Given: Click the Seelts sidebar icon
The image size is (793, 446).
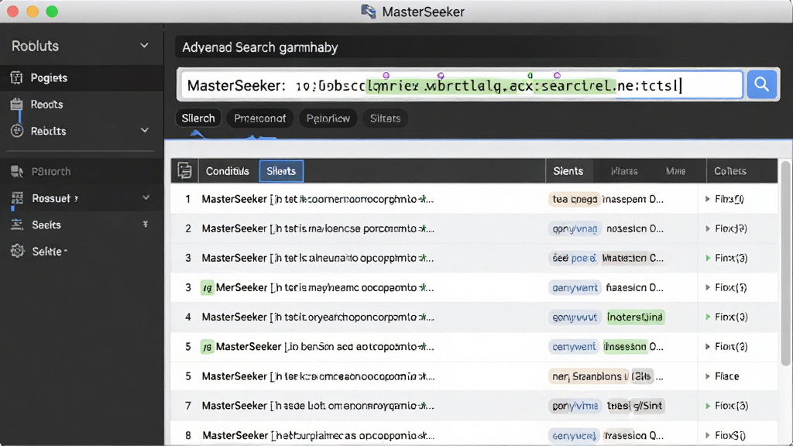Looking at the screenshot, I should [x=17, y=225].
